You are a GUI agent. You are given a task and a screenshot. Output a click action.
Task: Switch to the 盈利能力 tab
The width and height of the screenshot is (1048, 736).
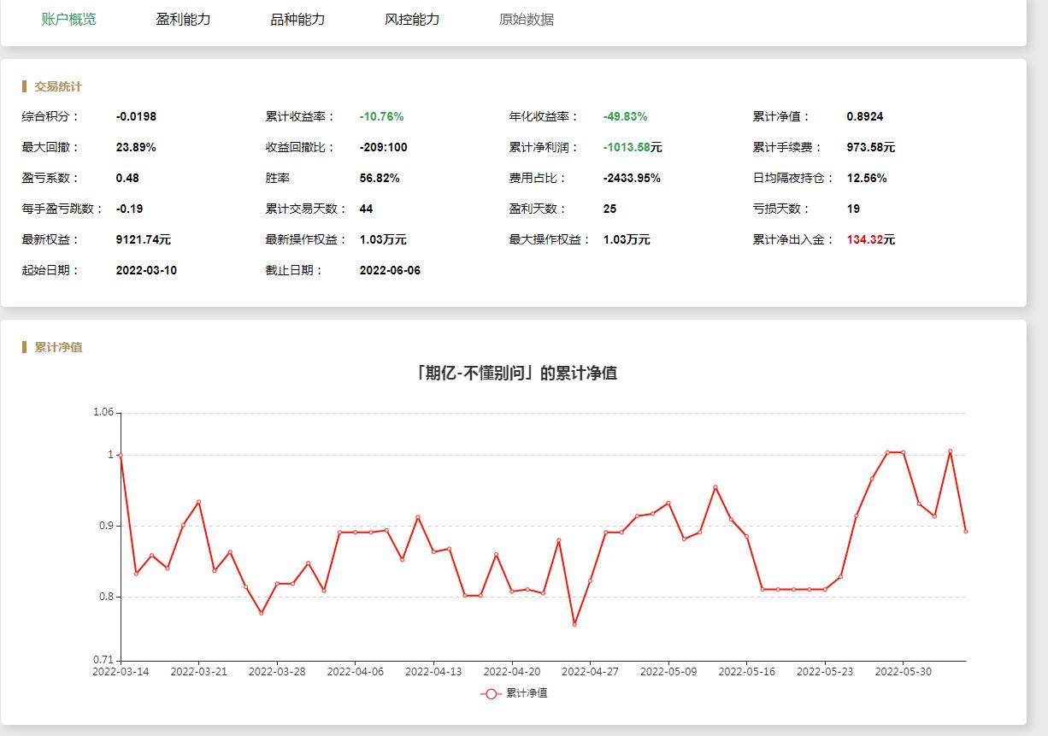coord(183,20)
